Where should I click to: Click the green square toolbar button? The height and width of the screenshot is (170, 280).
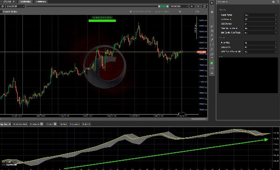pyautogui.click(x=212, y=63)
